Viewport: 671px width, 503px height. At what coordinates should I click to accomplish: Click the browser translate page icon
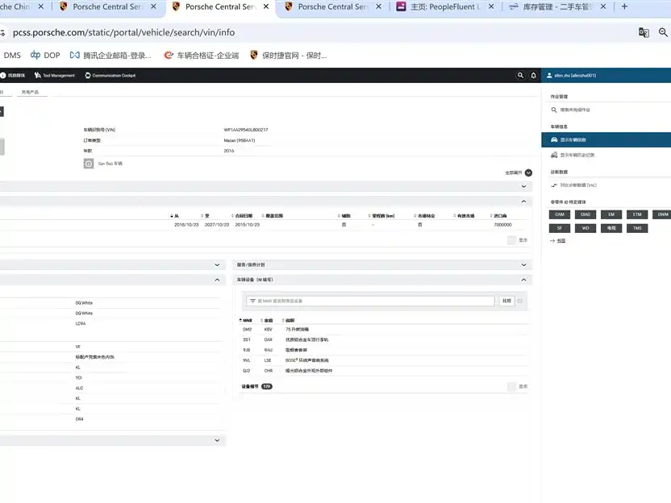point(644,32)
